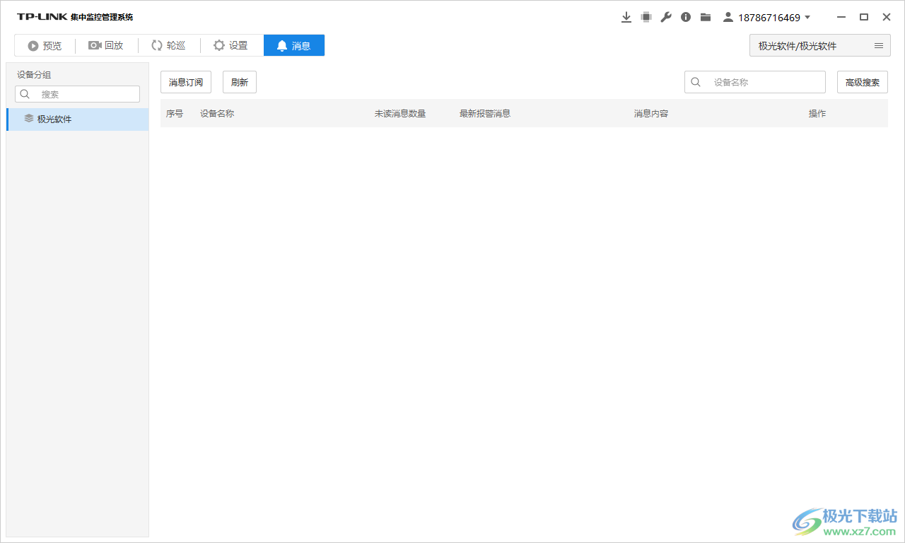Switch to the 轮巡 tab
This screenshot has height=543, width=905.
pos(168,45)
